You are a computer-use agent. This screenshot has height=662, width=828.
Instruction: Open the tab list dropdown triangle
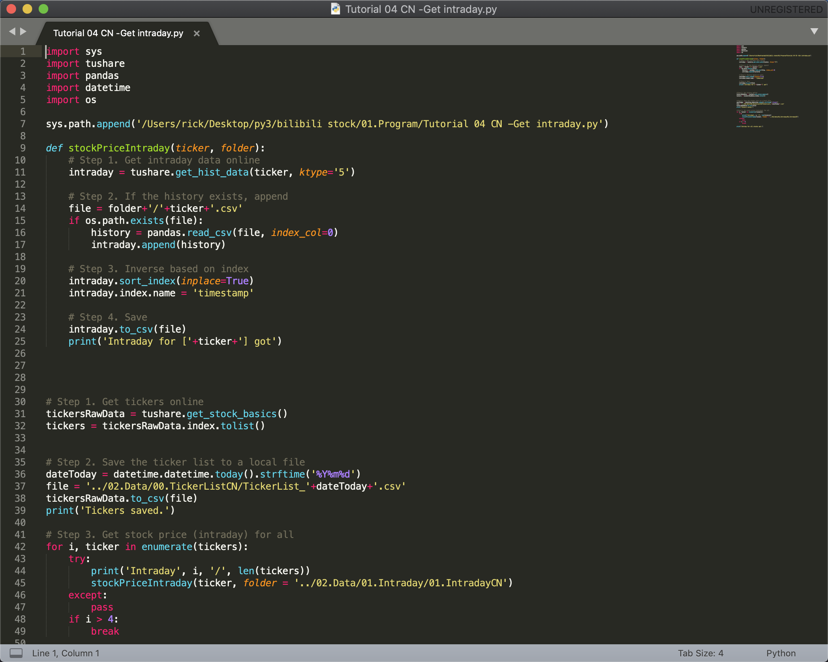point(814,31)
